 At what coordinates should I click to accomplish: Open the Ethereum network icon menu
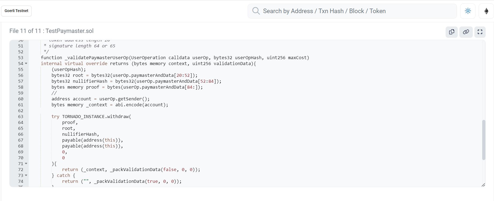[486, 11]
